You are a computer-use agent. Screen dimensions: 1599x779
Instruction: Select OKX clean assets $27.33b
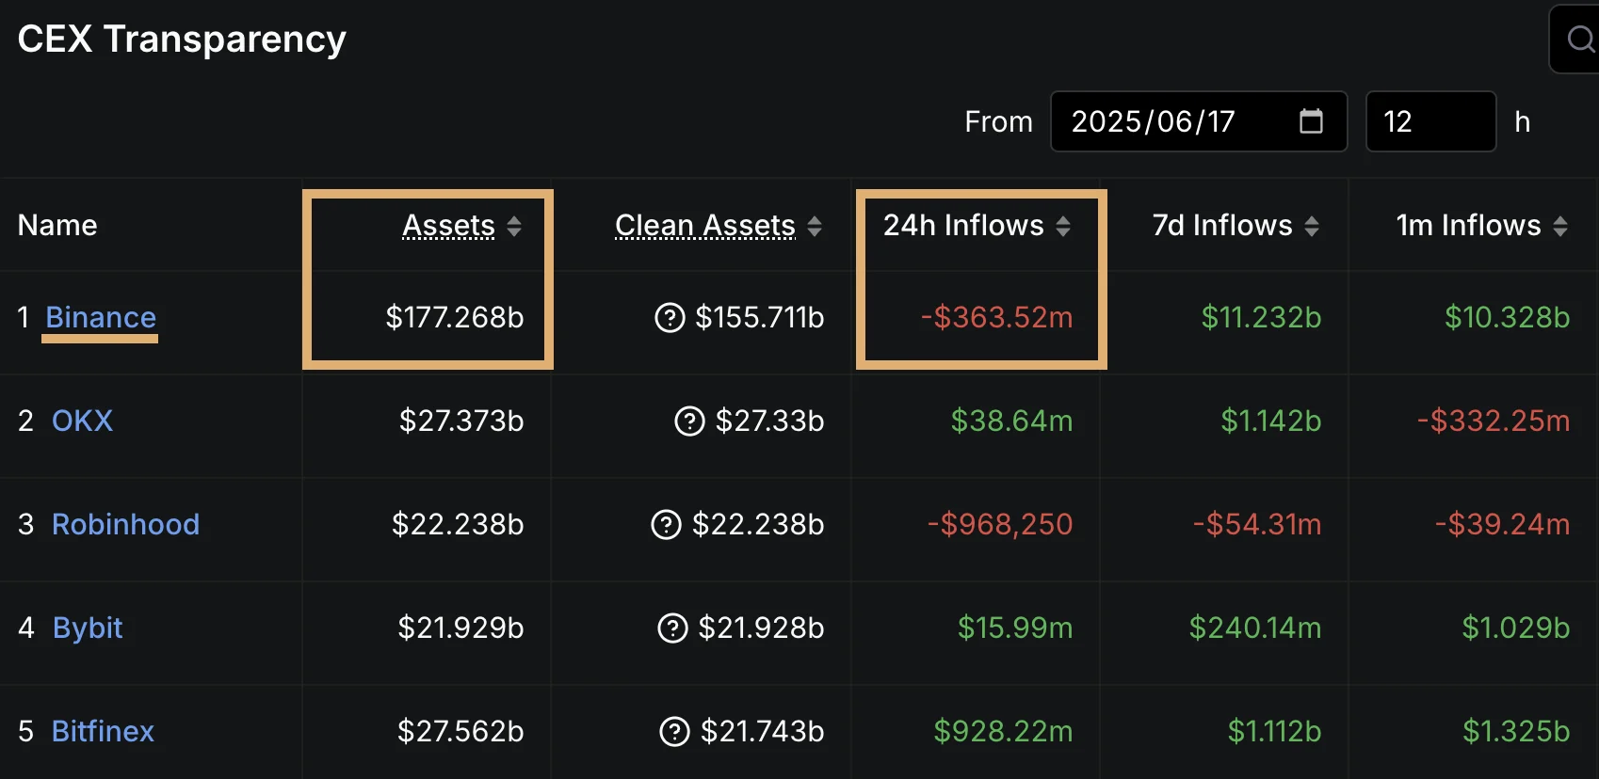point(770,421)
